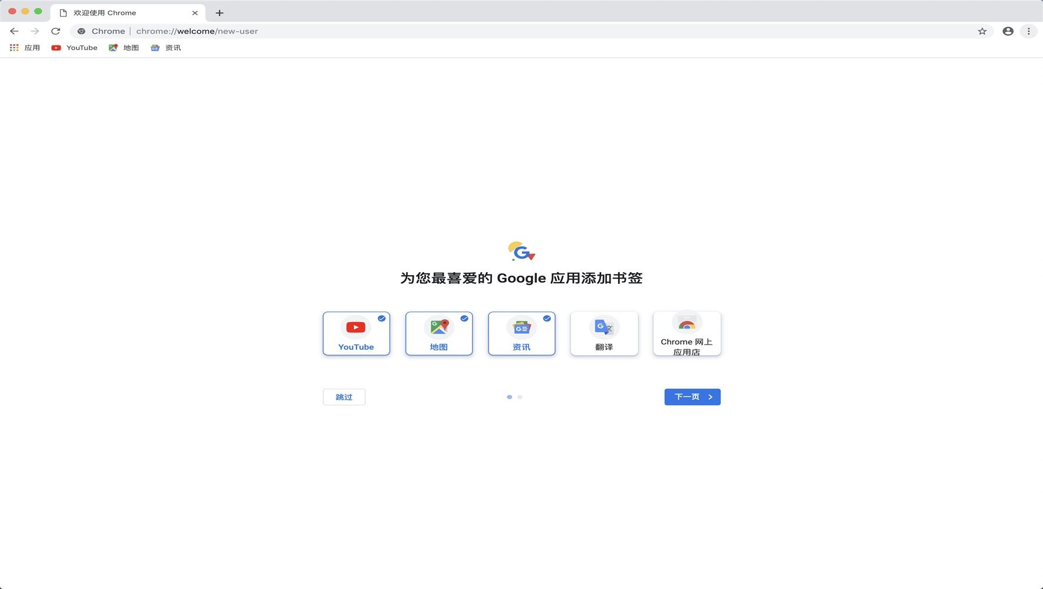Open the 地图 bookmark in bookmarks bar
This screenshot has width=1043, height=589.
(x=124, y=48)
